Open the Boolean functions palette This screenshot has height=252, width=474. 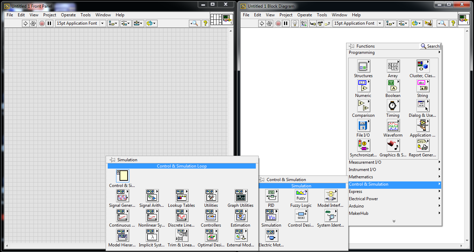[393, 86]
